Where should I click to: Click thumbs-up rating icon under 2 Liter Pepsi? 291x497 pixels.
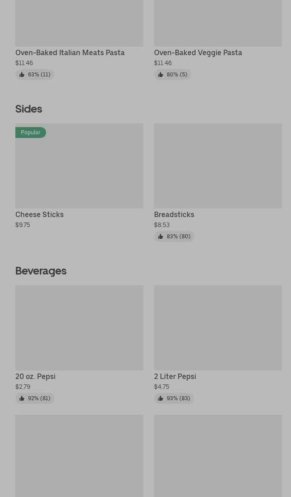pos(160,398)
